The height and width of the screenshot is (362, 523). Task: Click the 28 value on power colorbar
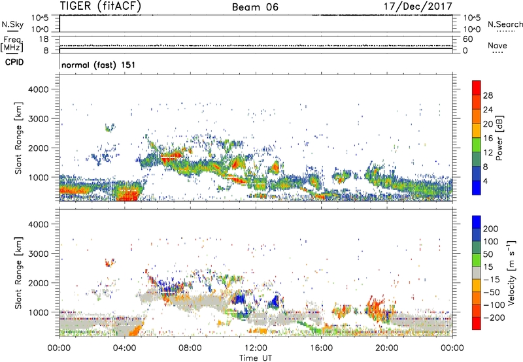click(488, 95)
